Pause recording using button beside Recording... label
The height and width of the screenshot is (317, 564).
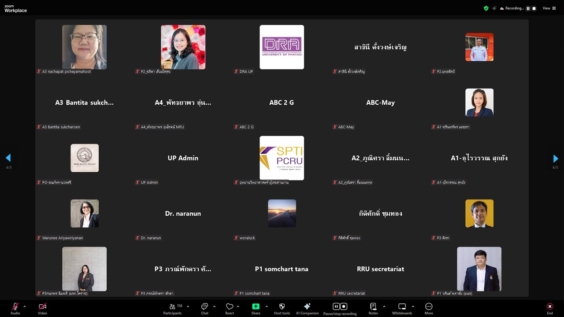point(528,8)
